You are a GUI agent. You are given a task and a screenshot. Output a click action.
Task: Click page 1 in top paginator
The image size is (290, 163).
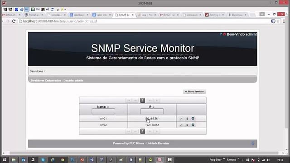pos(143,101)
